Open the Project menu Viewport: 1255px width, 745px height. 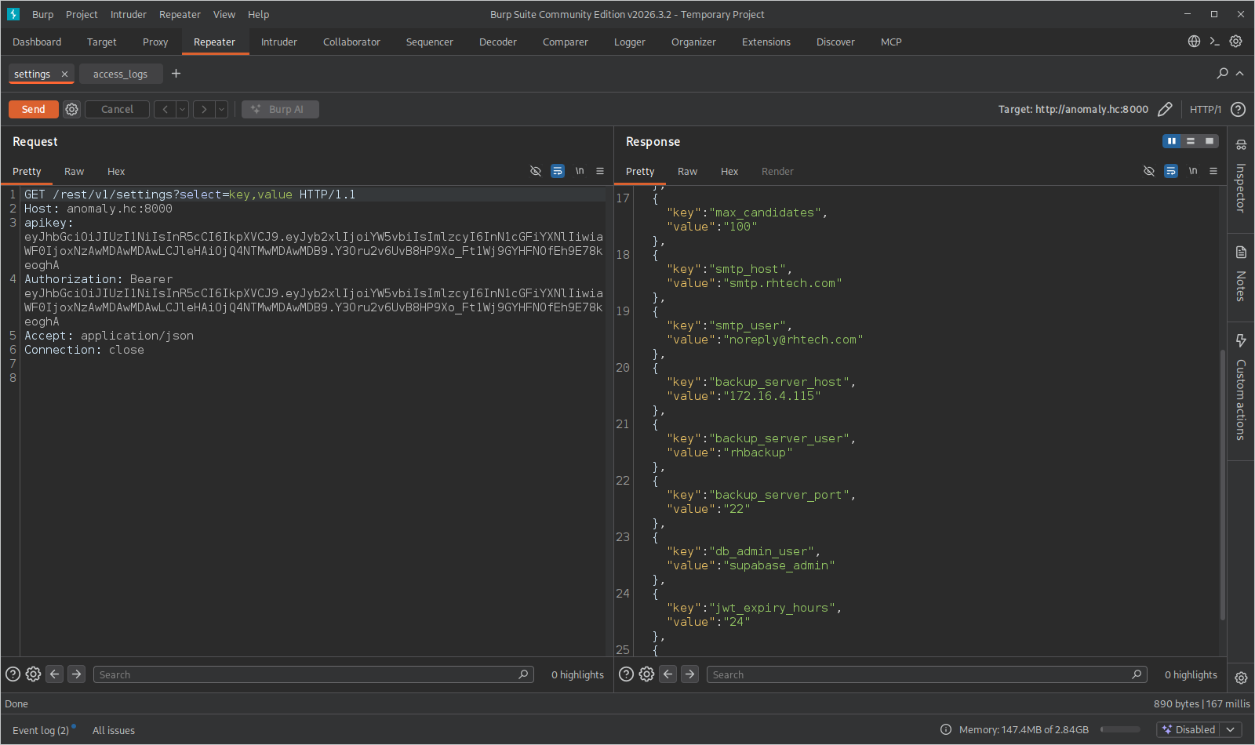pos(82,14)
